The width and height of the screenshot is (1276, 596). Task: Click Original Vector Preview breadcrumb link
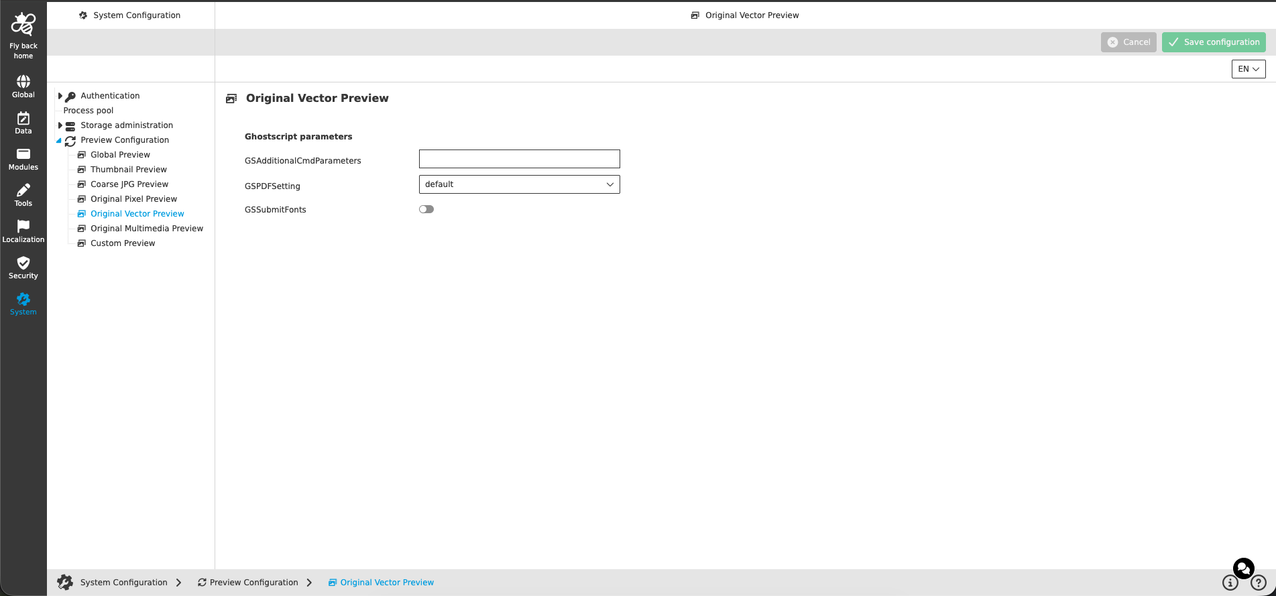coord(387,583)
